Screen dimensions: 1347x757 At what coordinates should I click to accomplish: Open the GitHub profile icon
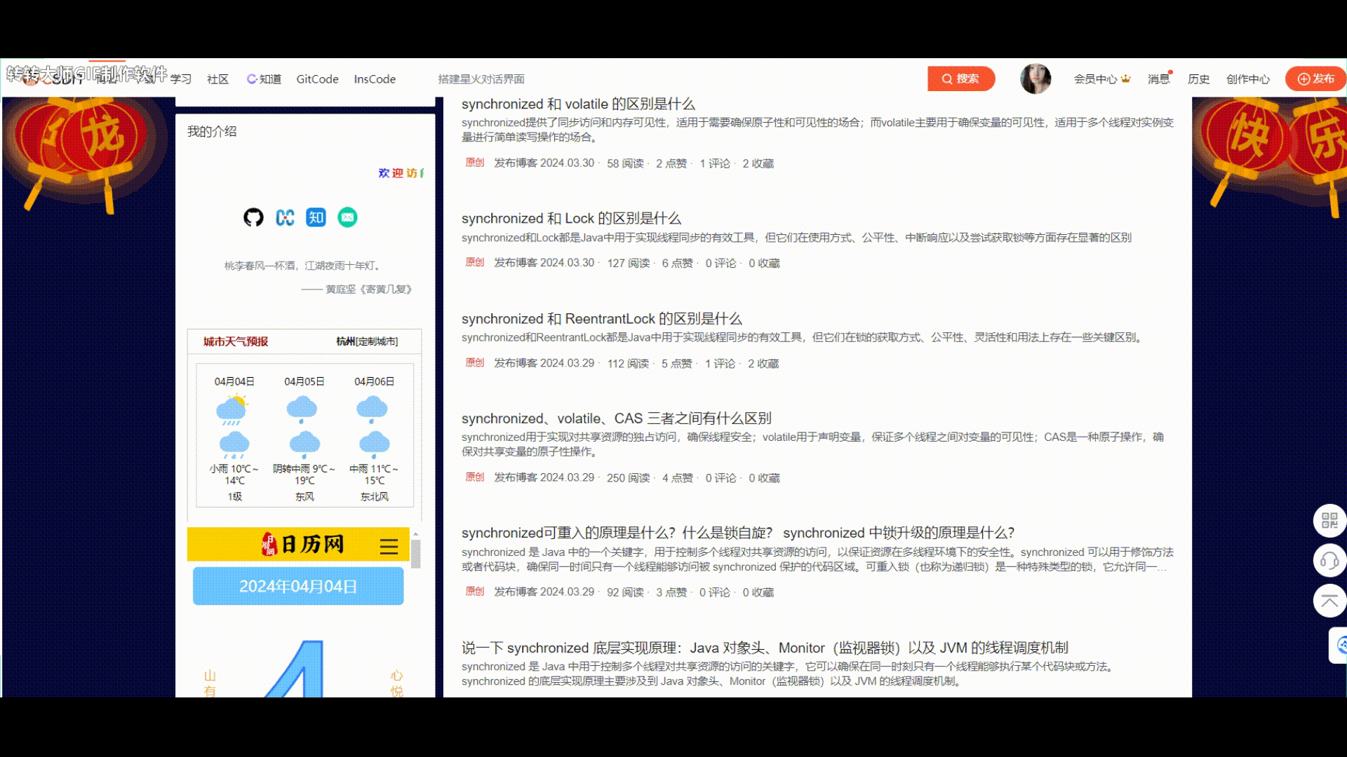(x=253, y=217)
